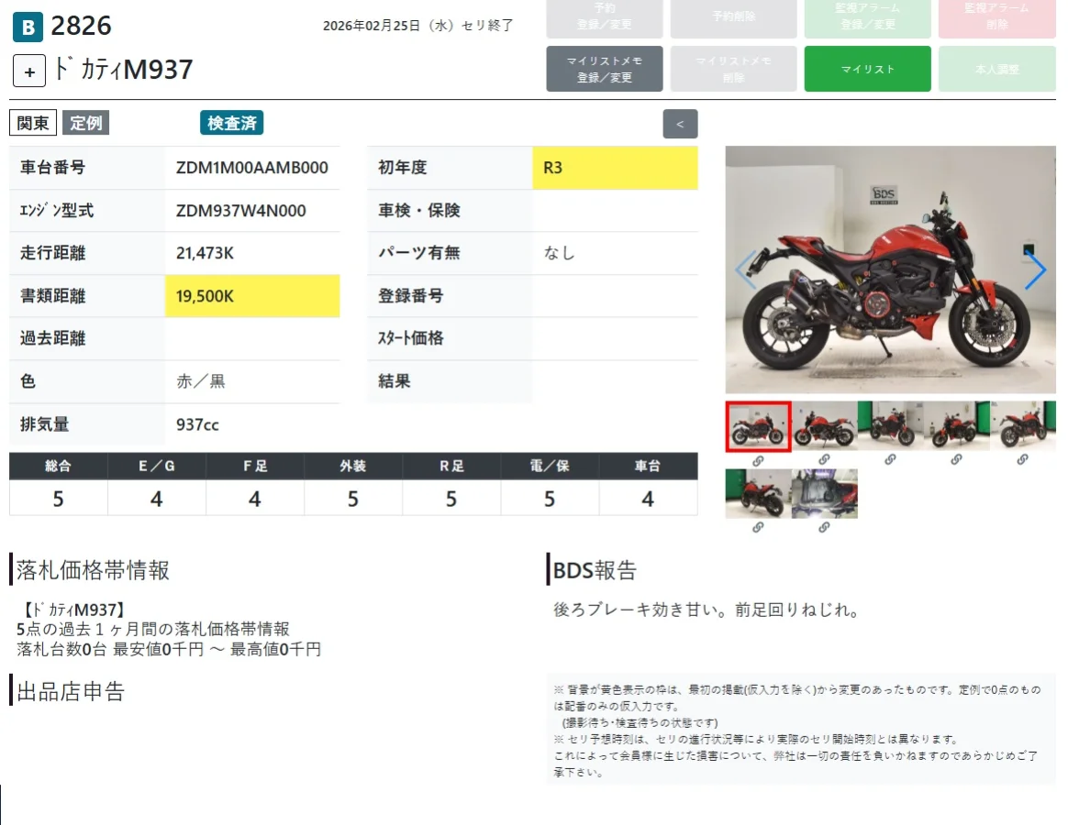Select the 定例 tag

(x=86, y=123)
